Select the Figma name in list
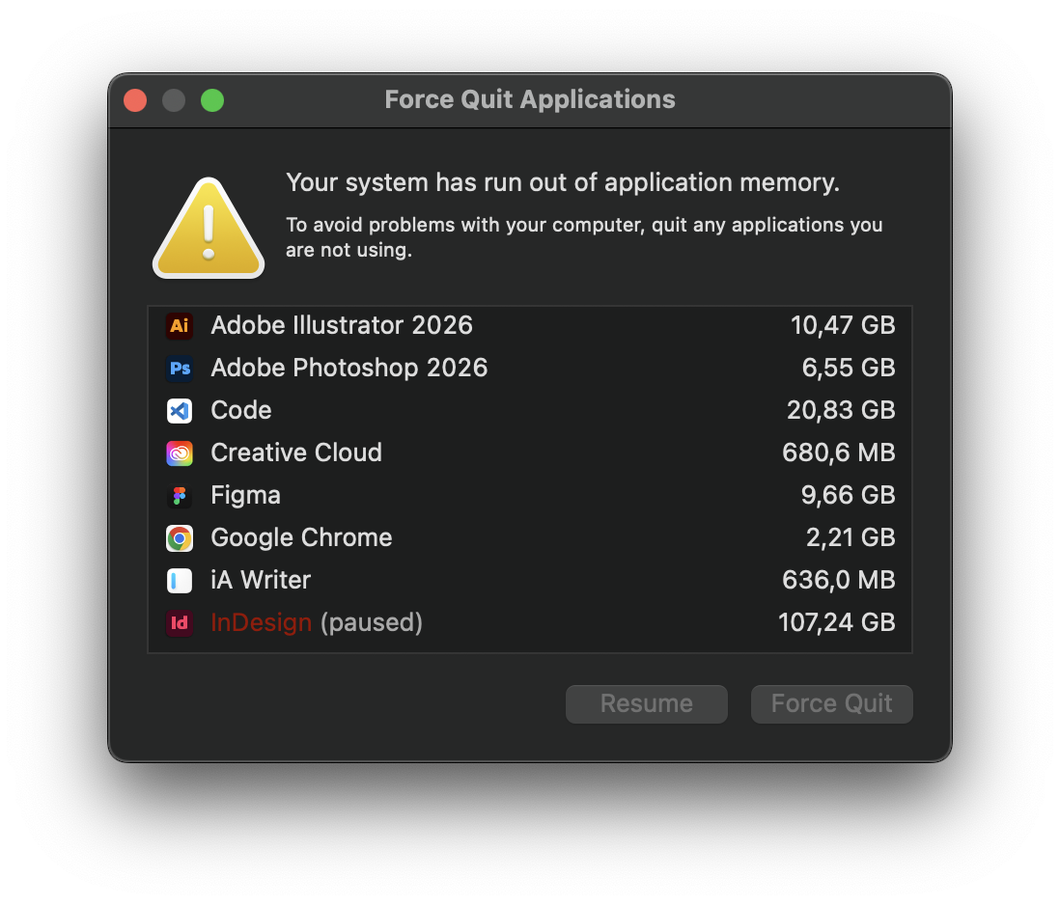This screenshot has height=905, width=1060. [245, 496]
